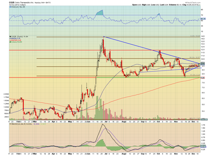Click the Oct label under the price chart
This screenshot has height=161, width=212.
(x=158, y=122)
